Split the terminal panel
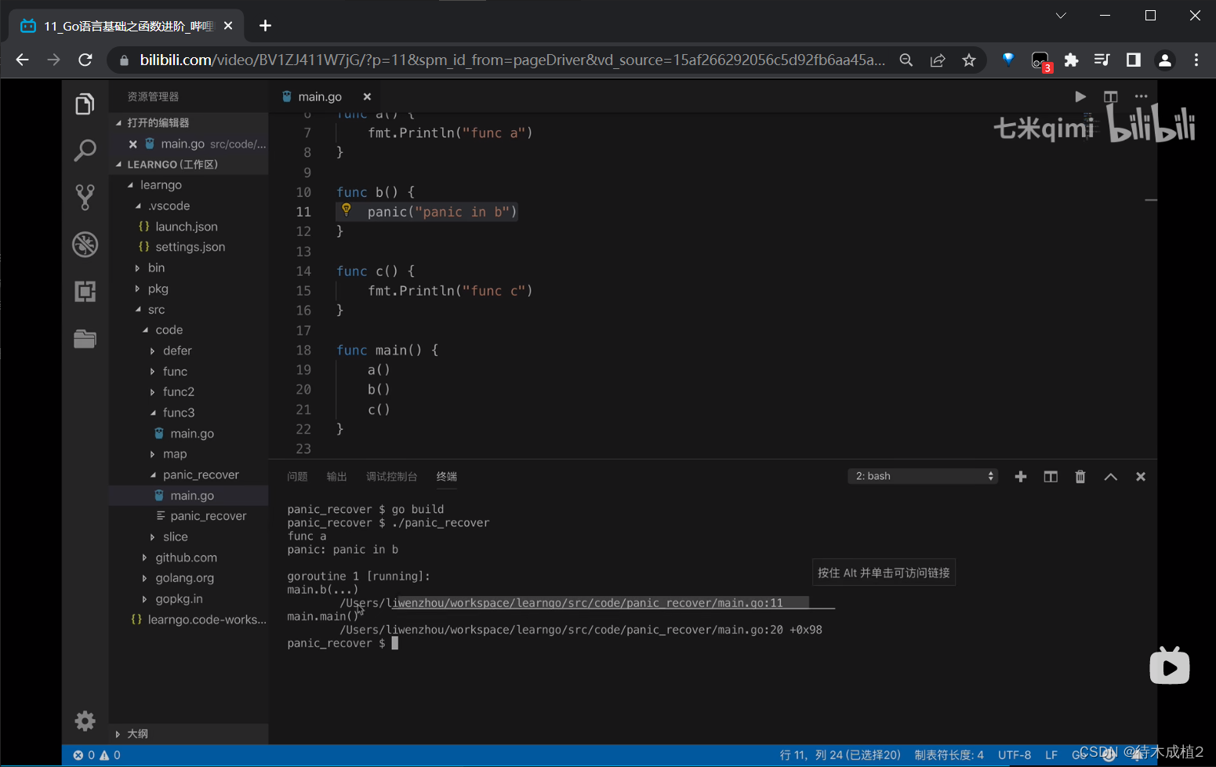1216x767 pixels. coord(1051,476)
